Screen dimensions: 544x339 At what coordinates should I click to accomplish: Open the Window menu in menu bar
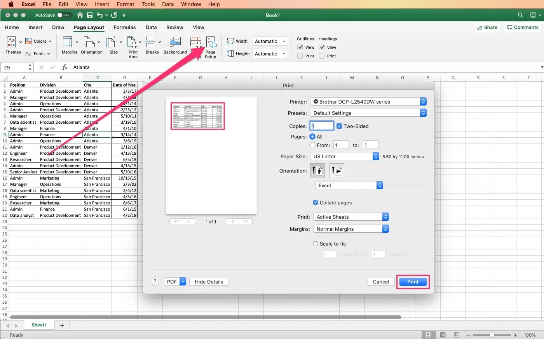191,4
